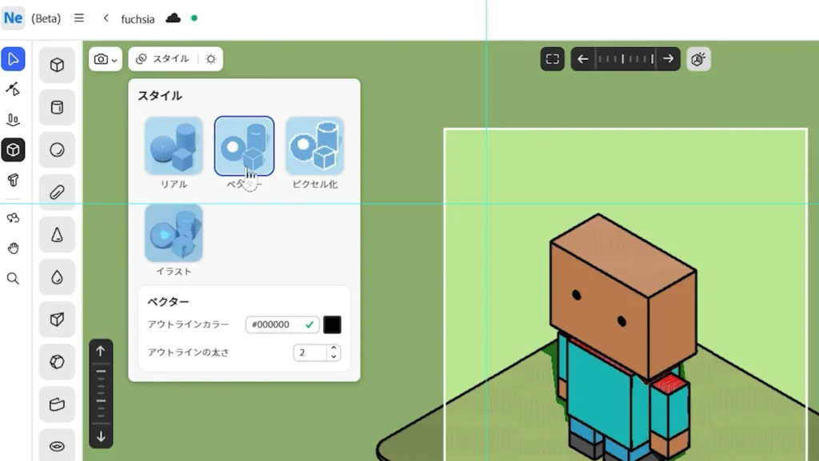This screenshot has height=461, width=819.
Task: Click the fit-to-screen frame button
Action: pyautogui.click(x=552, y=59)
